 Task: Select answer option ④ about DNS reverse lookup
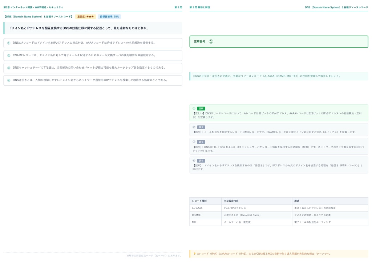click(x=93, y=80)
